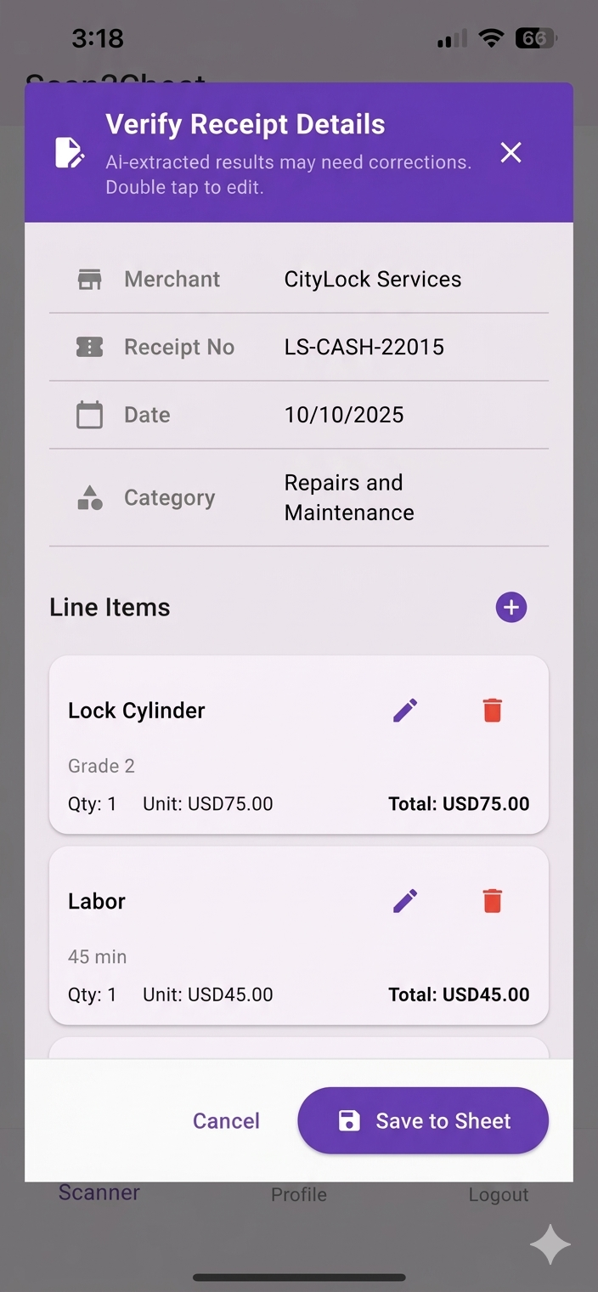Edit the Labor line item
The width and height of the screenshot is (598, 1292).
point(405,901)
